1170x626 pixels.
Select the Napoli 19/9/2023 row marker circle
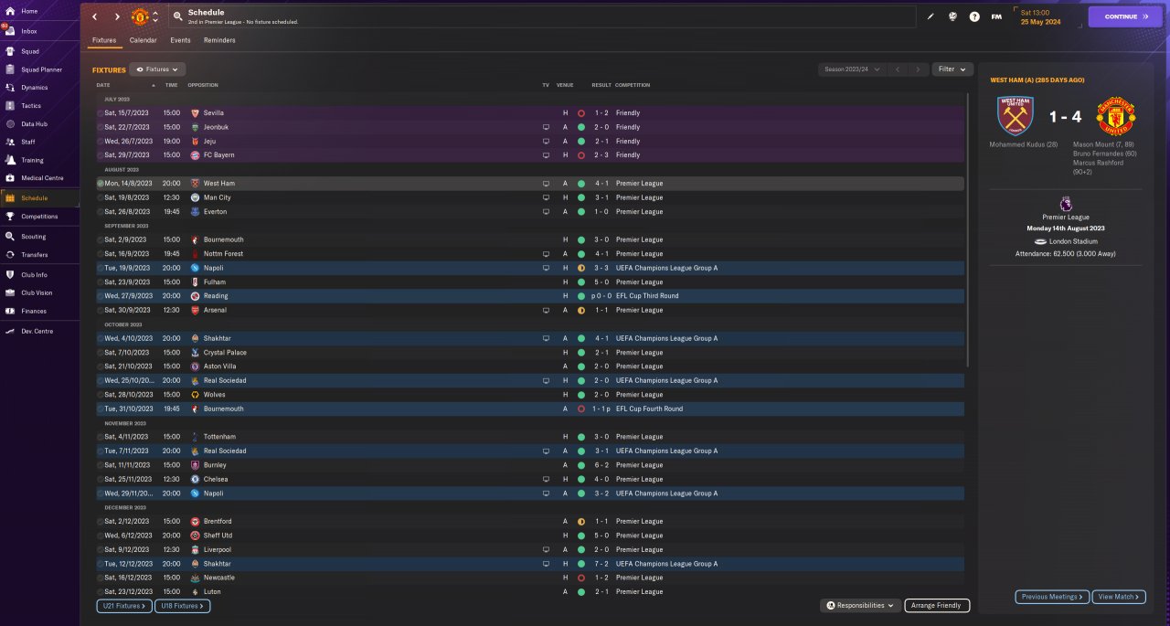(101, 268)
